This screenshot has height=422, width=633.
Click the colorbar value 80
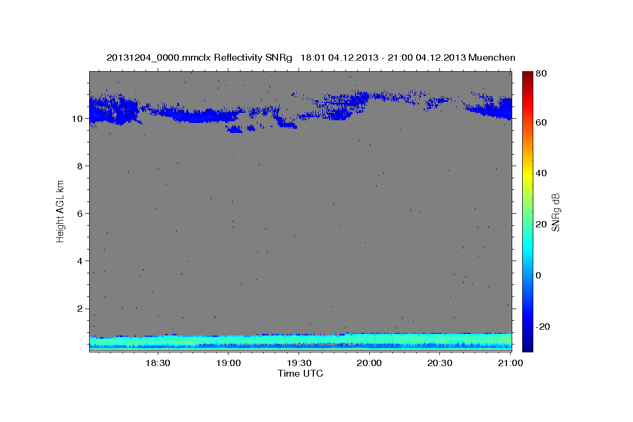[x=541, y=74]
